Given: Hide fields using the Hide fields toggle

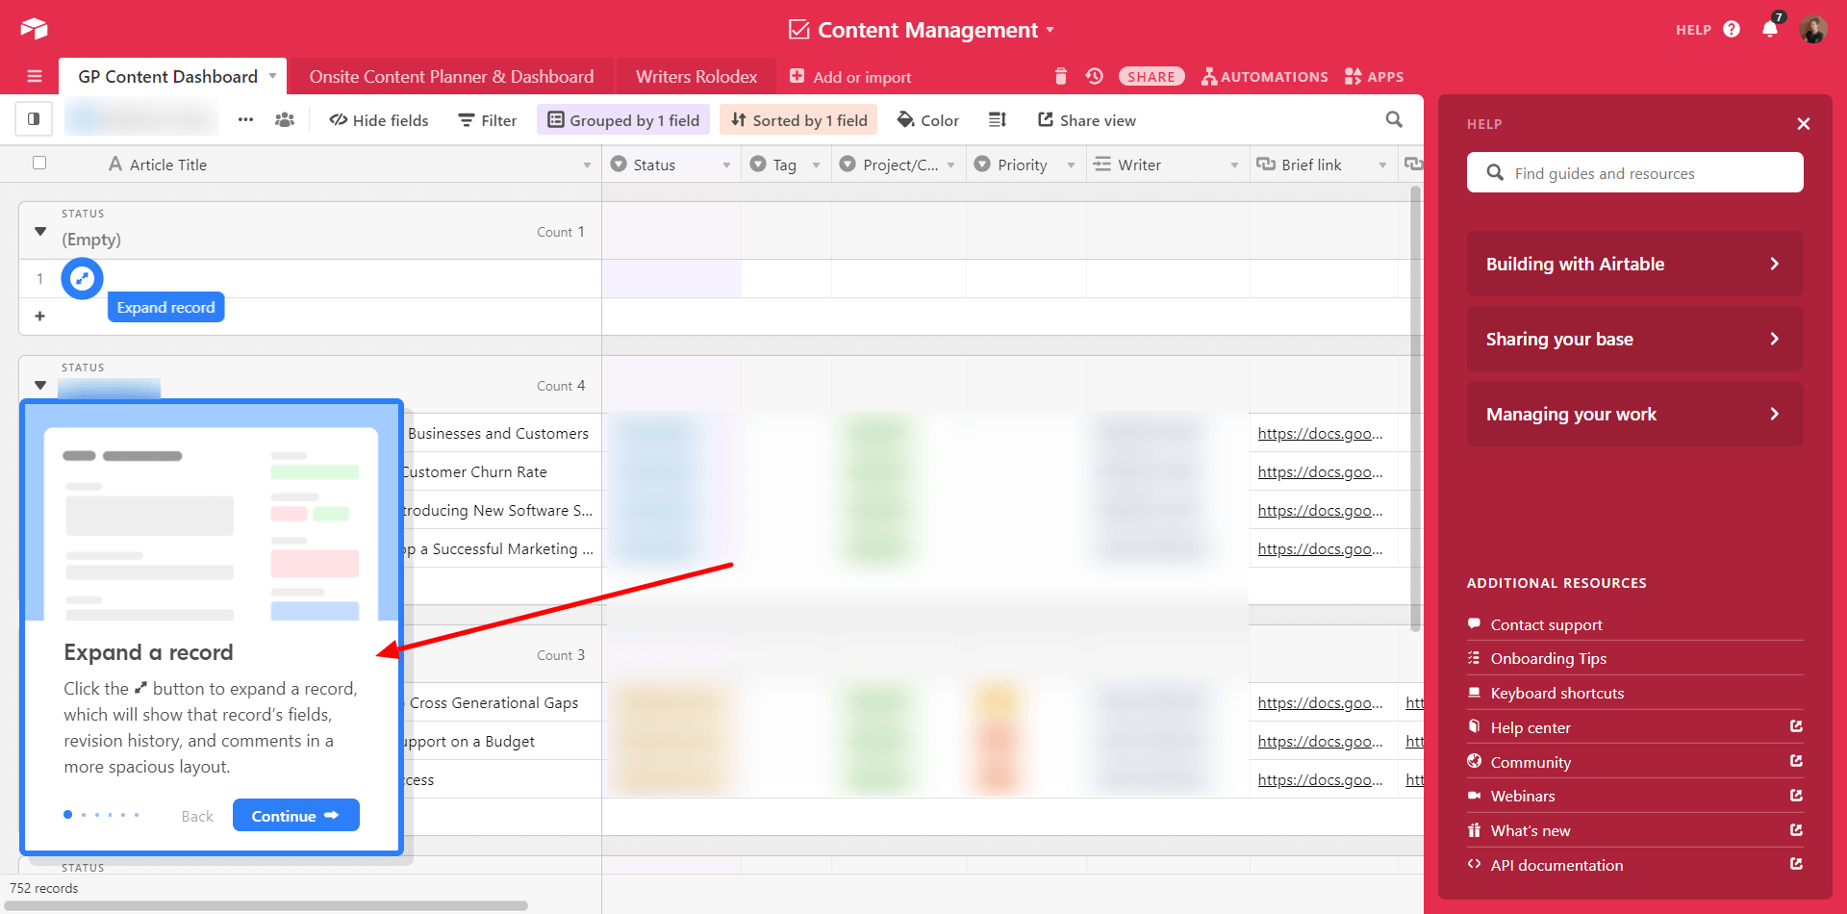Looking at the screenshot, I should click(379, 120).
